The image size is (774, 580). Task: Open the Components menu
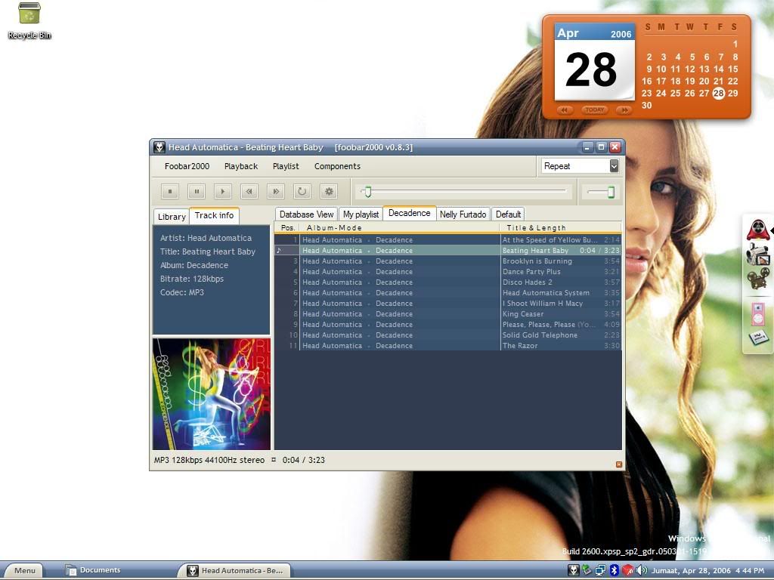[x=337, y=166]
